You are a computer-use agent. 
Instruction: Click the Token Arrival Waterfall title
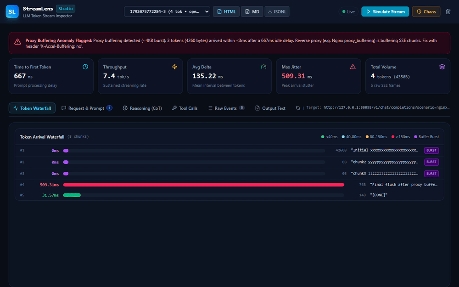42,137
